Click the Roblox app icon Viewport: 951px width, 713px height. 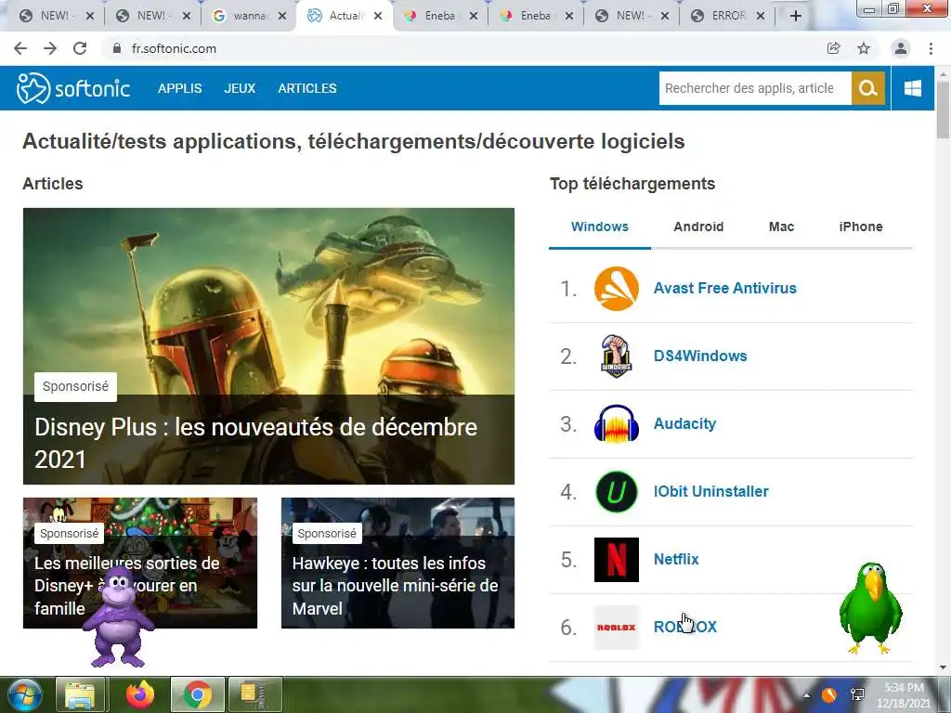617,628
